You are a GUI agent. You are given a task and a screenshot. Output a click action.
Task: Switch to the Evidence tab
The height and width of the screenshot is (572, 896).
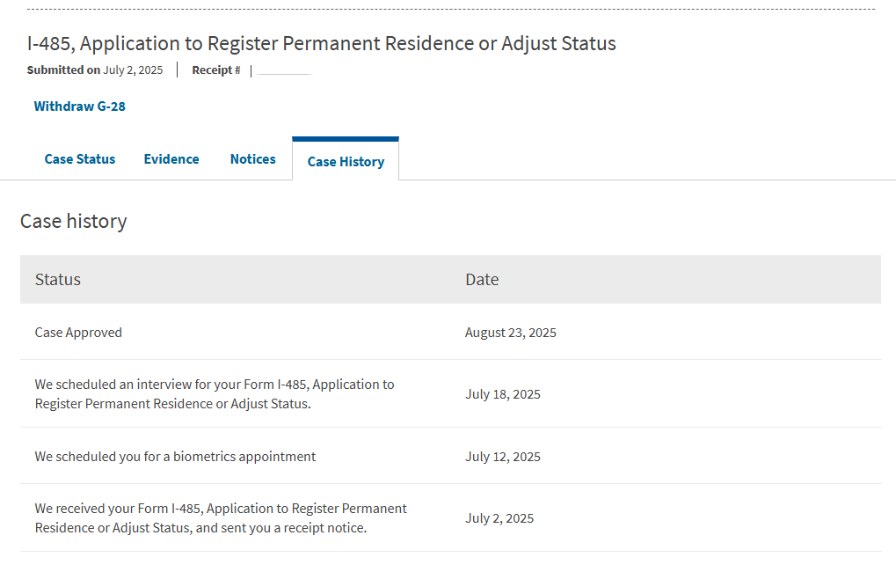point(171,159)
